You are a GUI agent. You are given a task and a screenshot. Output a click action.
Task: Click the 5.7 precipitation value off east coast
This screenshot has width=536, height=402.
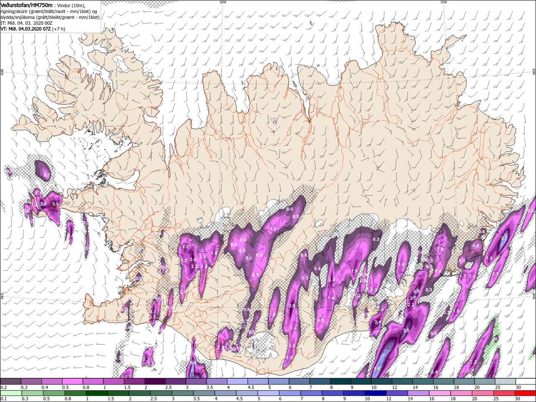click(x=504, y=238)
